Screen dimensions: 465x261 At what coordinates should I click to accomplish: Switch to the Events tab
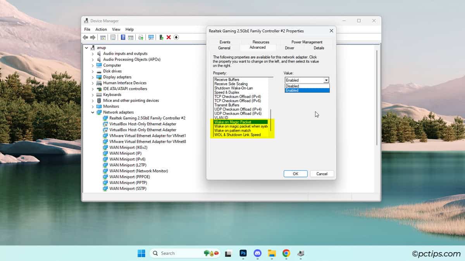pos(225,42)
